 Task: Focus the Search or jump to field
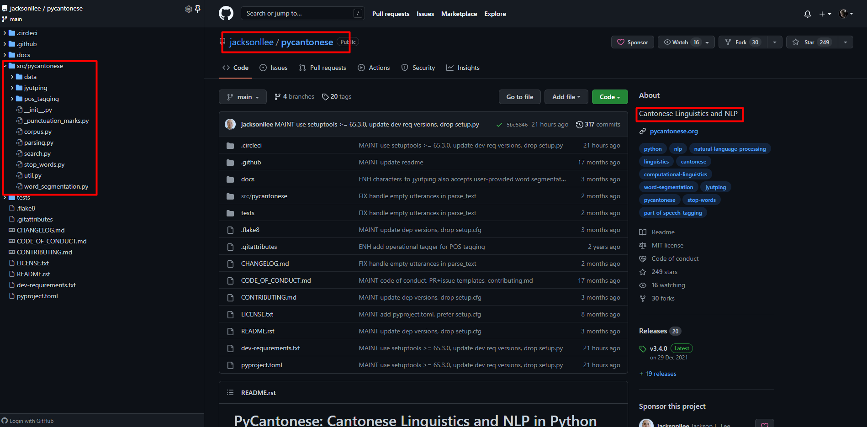coord(302,13)
